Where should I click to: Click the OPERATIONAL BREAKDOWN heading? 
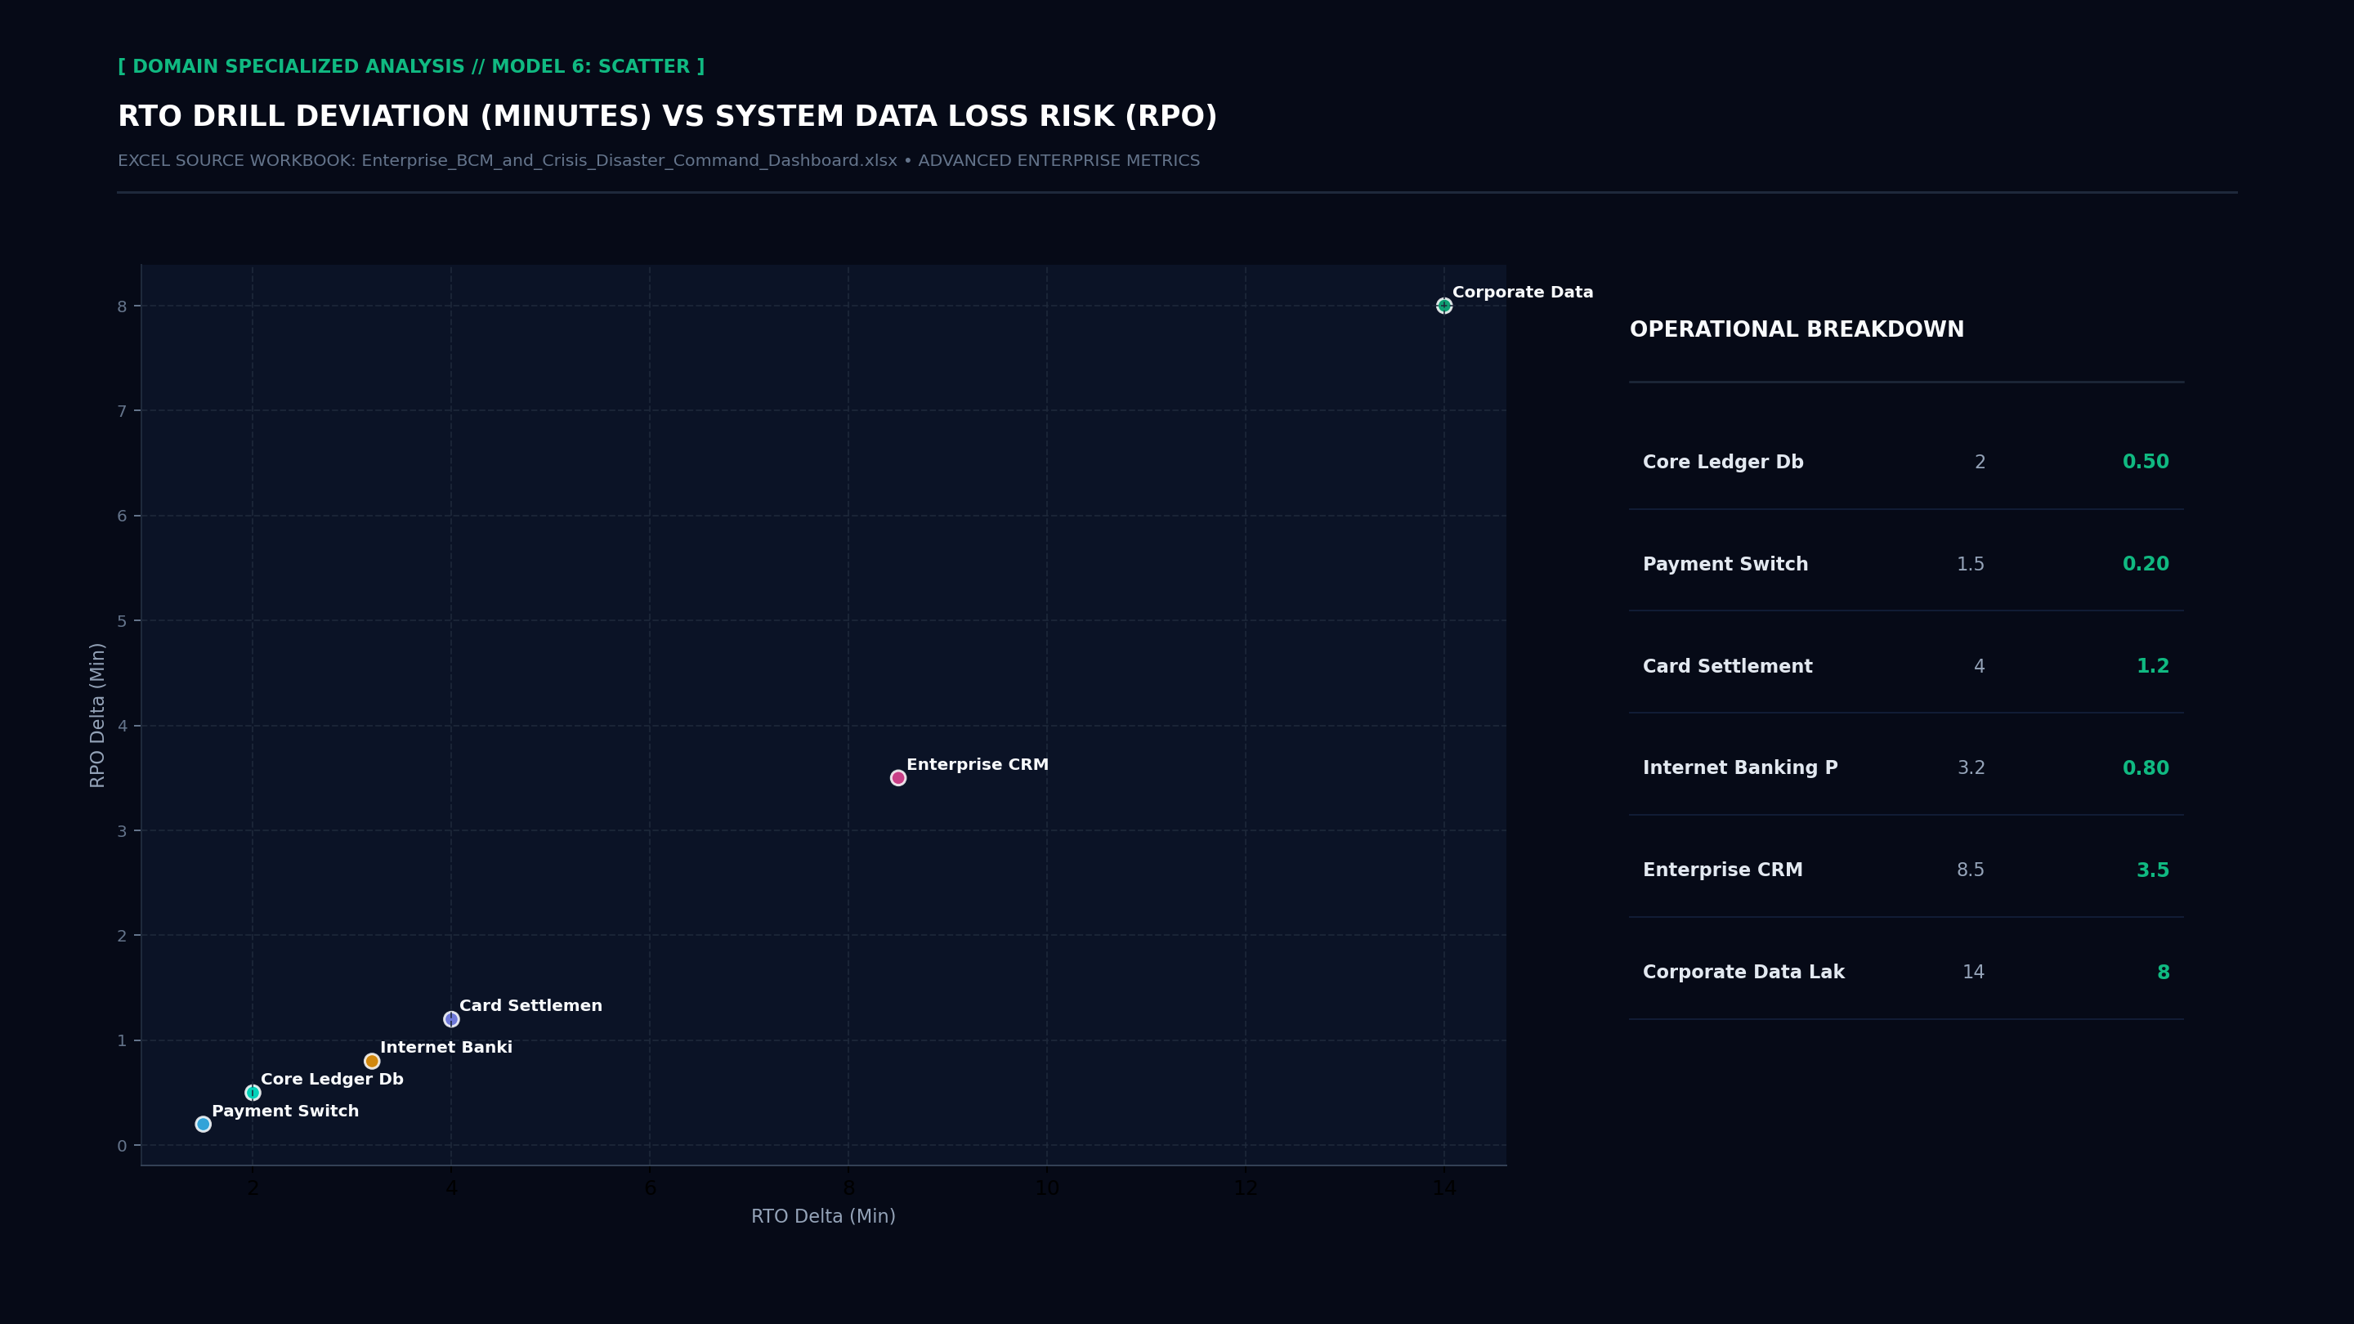(1797, 330)
